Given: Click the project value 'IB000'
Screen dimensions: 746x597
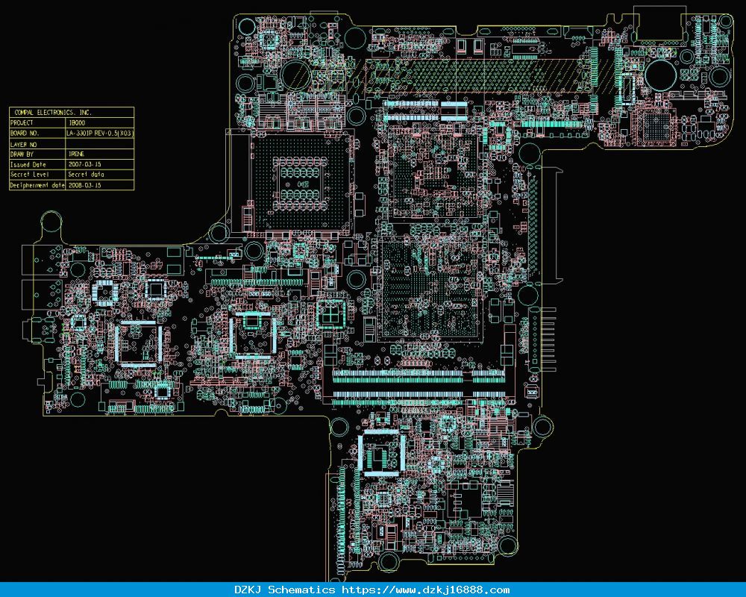Looking at the screenshot, I should 77,123.
